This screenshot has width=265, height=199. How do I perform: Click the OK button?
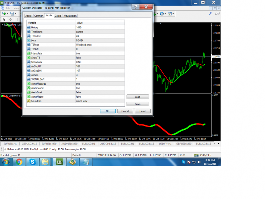click(108, 111)
